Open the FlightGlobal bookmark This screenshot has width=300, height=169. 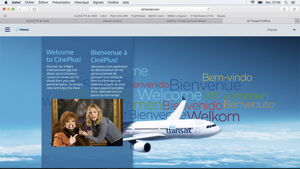(x=138, y=16)
